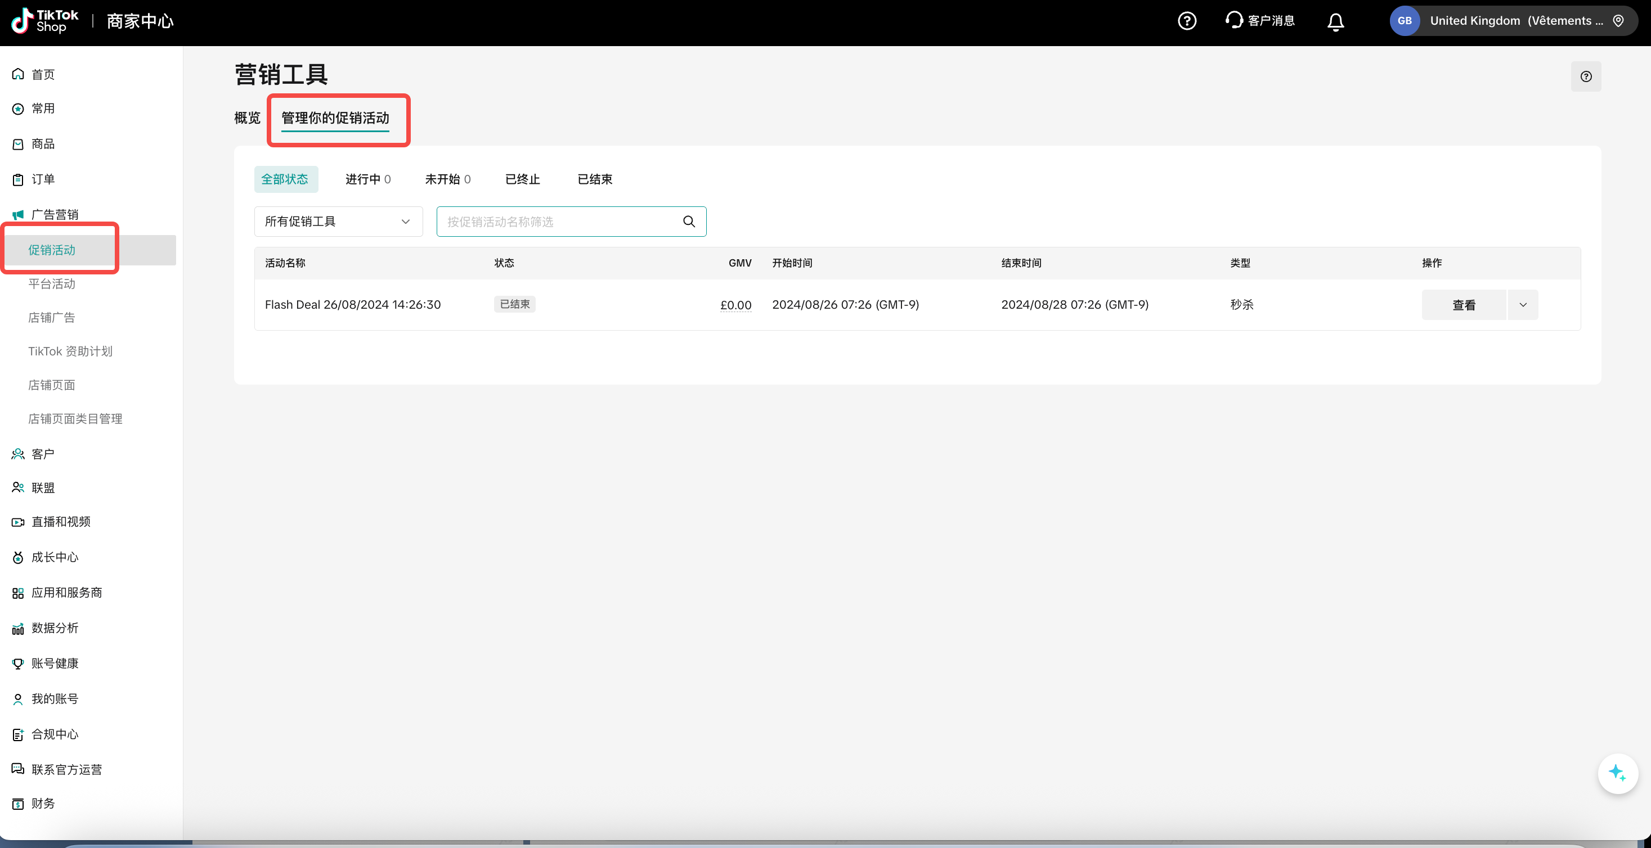Viewport: 1651px width, 848px height.
Task: Select the 已结束 status filter tab
Action: [594, 179]
